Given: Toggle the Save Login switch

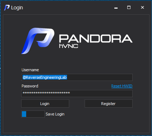Looking at the screenshot, I should [x=33, y=114].
